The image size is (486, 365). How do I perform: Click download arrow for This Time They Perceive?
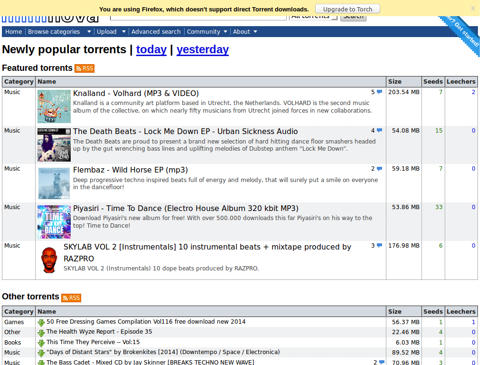(41, 343)
